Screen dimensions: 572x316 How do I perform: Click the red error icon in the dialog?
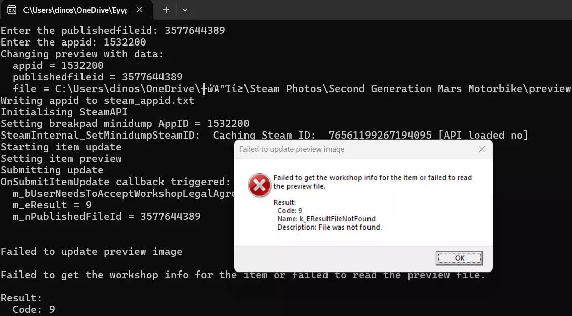(259, 185)
